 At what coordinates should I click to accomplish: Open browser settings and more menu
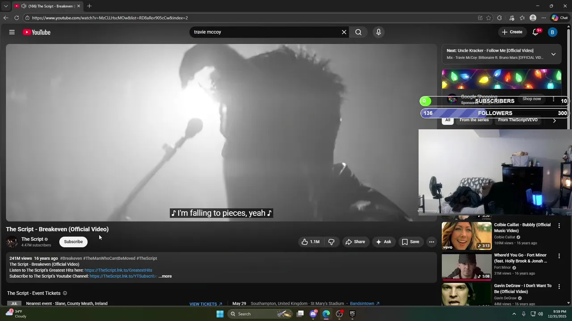pos(543,18)
